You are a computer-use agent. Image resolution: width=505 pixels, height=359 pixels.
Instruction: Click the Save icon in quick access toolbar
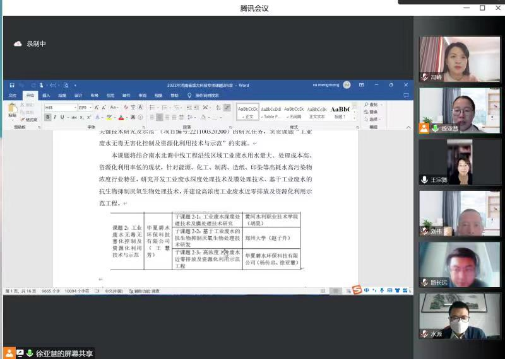click(11, 86)
